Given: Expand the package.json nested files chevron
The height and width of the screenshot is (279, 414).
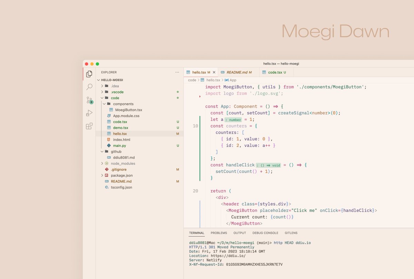Looking at the screenshot, I should (x=102, y=175).
